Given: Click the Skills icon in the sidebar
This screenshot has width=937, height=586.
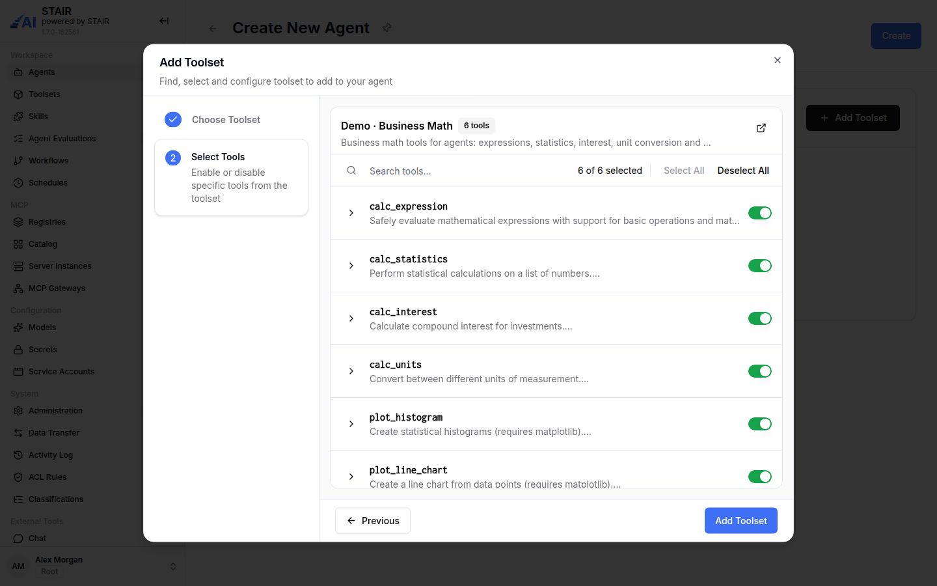Looking at the screenshot, I should 18,117.
